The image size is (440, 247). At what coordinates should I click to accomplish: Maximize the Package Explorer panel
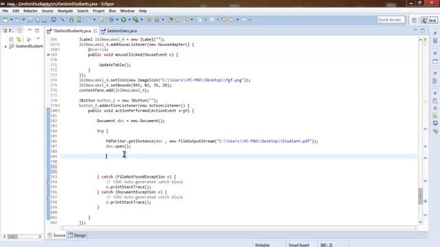(x=37, y=30)
